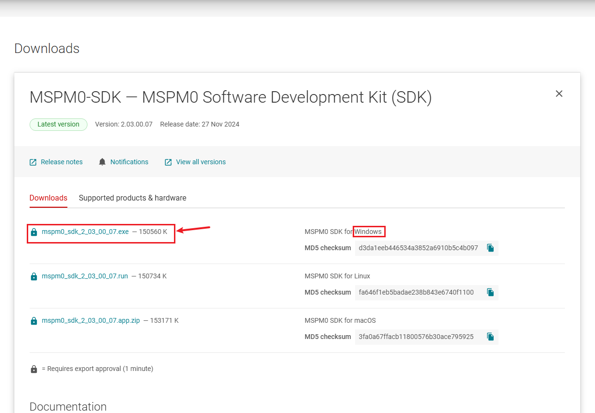Viewport: 595px width, 413px height.
Task: Download mspm0_sdk_2_03_00_07.exe for Windows
Action: pos(85,232)
